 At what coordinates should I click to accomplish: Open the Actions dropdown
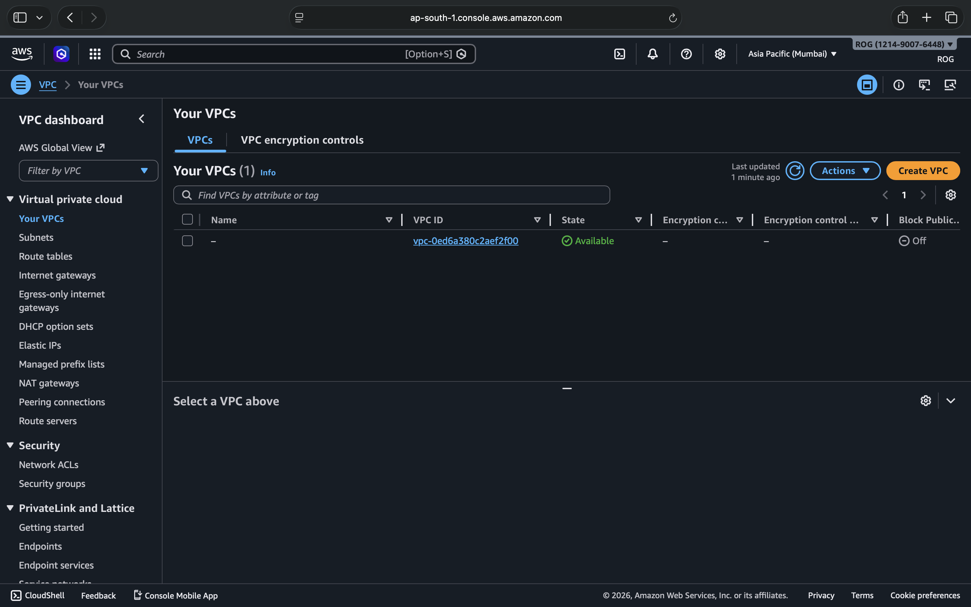pos(845,171)
